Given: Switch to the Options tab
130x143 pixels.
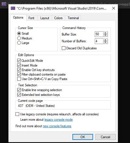Looking at the screenshot, I should tap(18, 17).
